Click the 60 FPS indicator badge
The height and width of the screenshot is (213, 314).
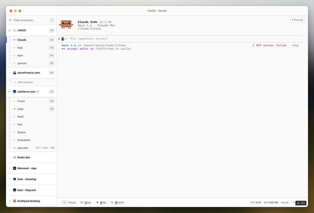301,203
